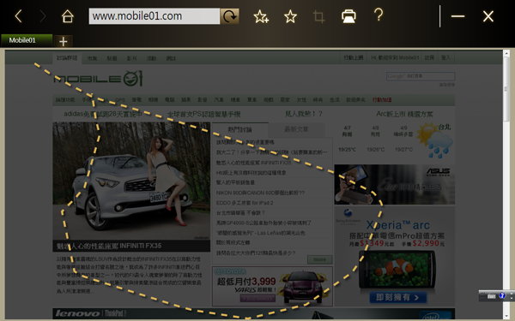Click the blue help icon in language bar
Screen dimensions: 515x321
coord(502,295)
